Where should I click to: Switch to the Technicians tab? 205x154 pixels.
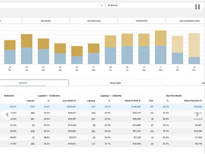(93, 21)
